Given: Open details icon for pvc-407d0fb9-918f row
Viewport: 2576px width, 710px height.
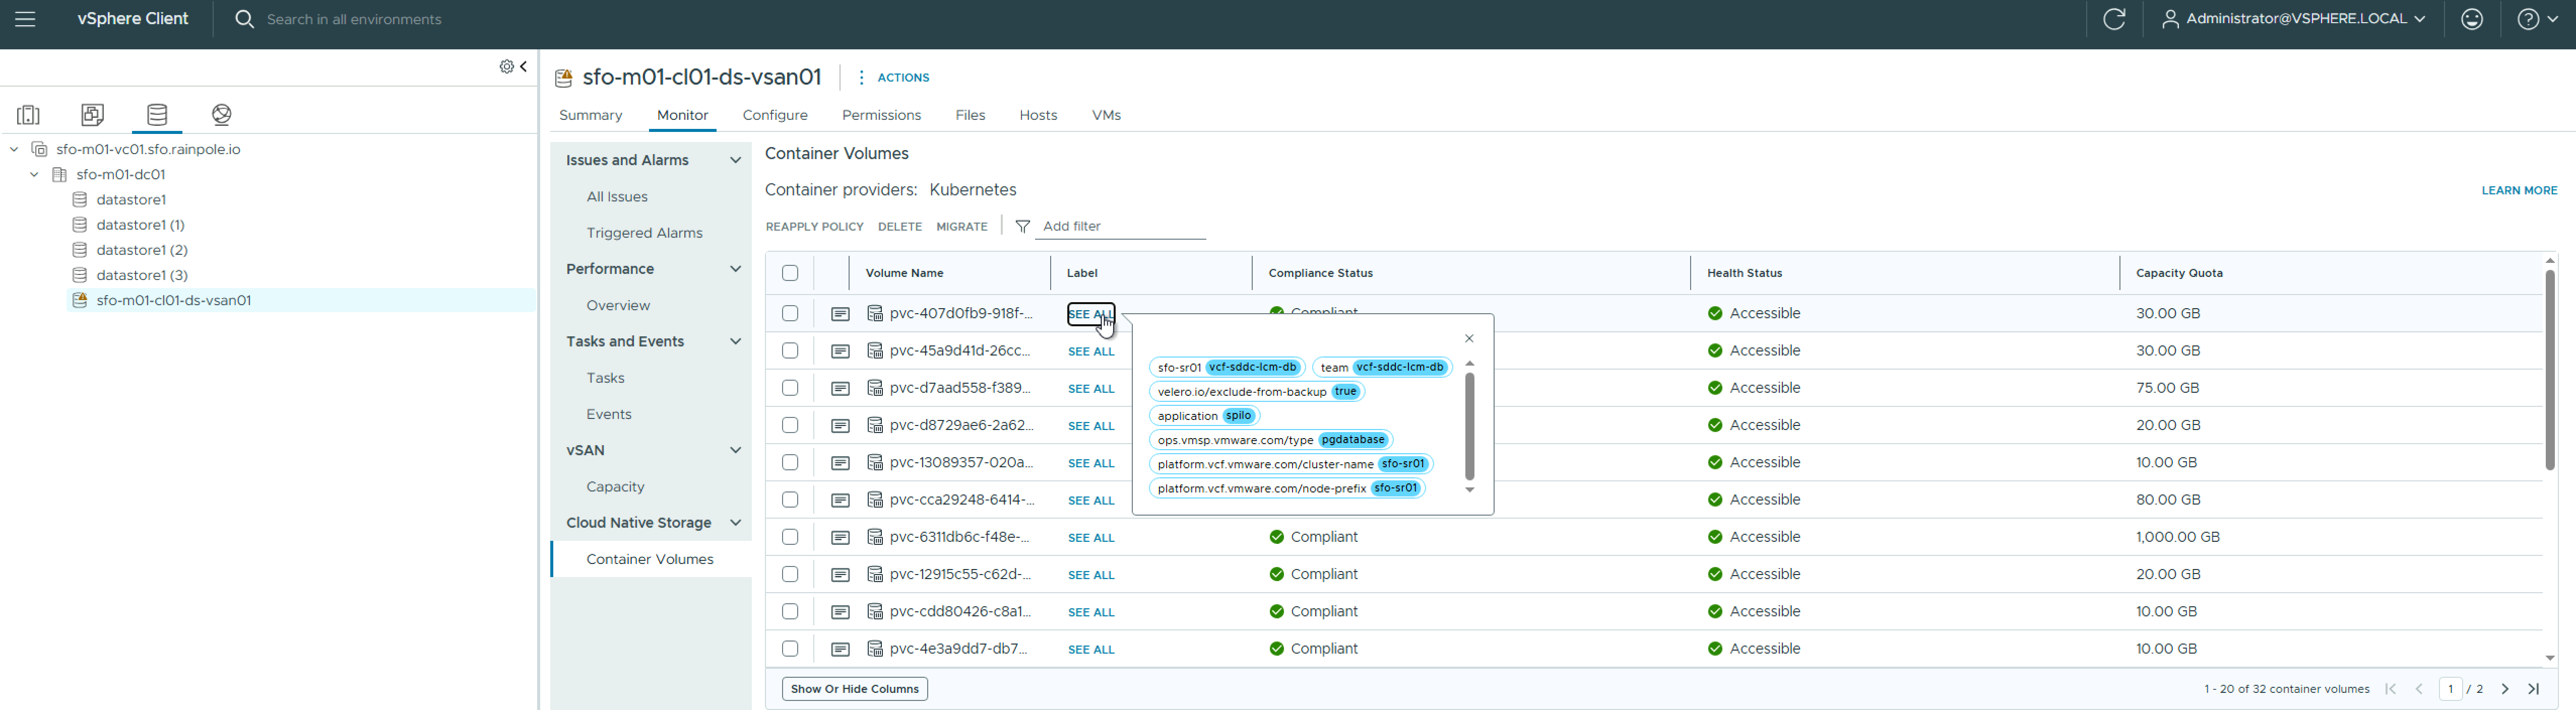Looking at the screenshot, I should (840, 314).
